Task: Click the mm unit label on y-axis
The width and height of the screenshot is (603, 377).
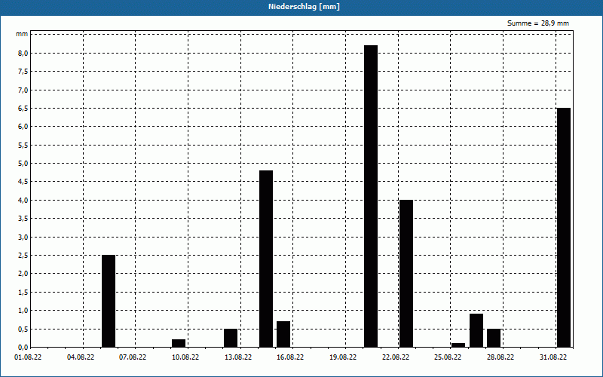Action: 22,34
